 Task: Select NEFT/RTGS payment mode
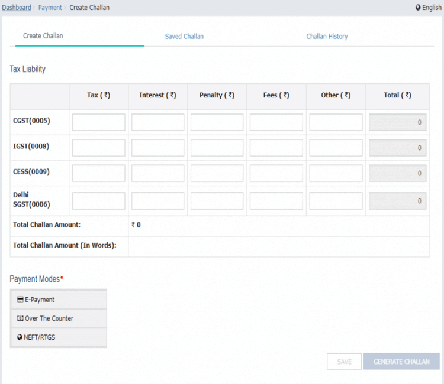[x=59, y=337]
